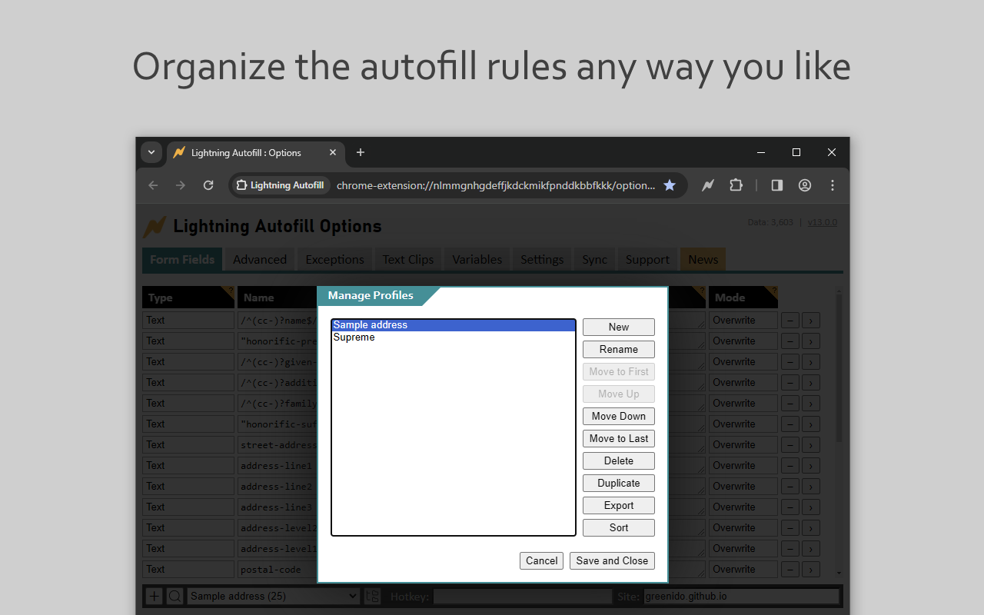This screenshot has height=615, width=984.
Task: Open the Chrome three-dot menu
Action: (833, 185)
